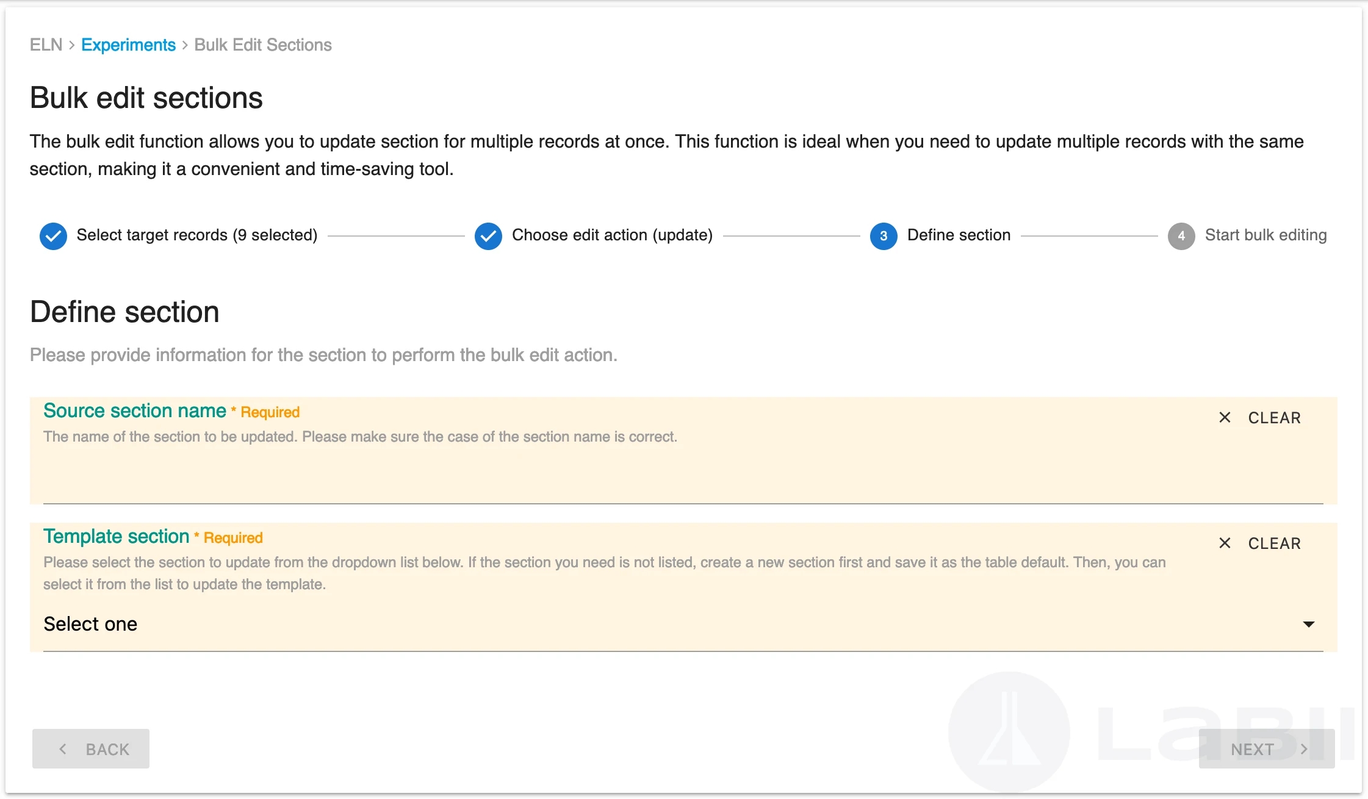Click the X icon for Source section name
Viewport: 1368px width, 799px height.
[1225, 418]
